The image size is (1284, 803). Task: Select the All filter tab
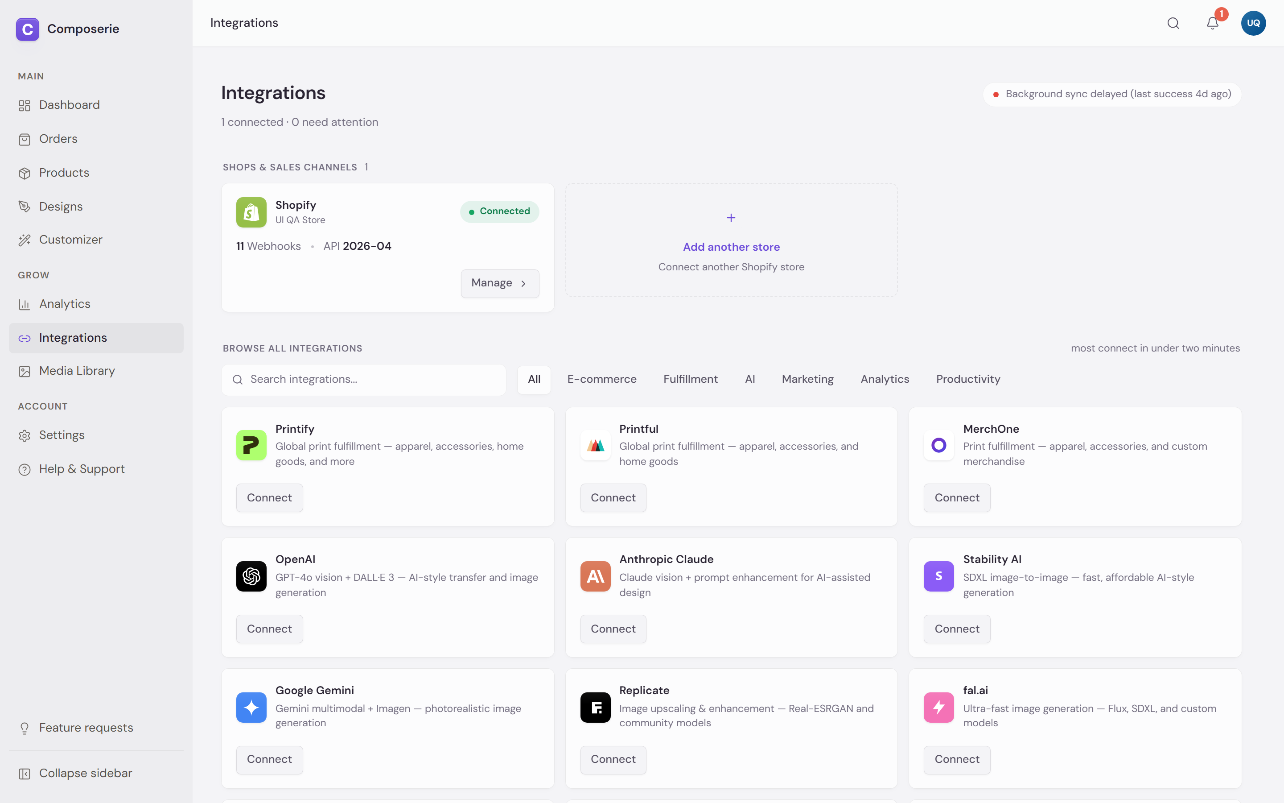click(x=534, y=379)
